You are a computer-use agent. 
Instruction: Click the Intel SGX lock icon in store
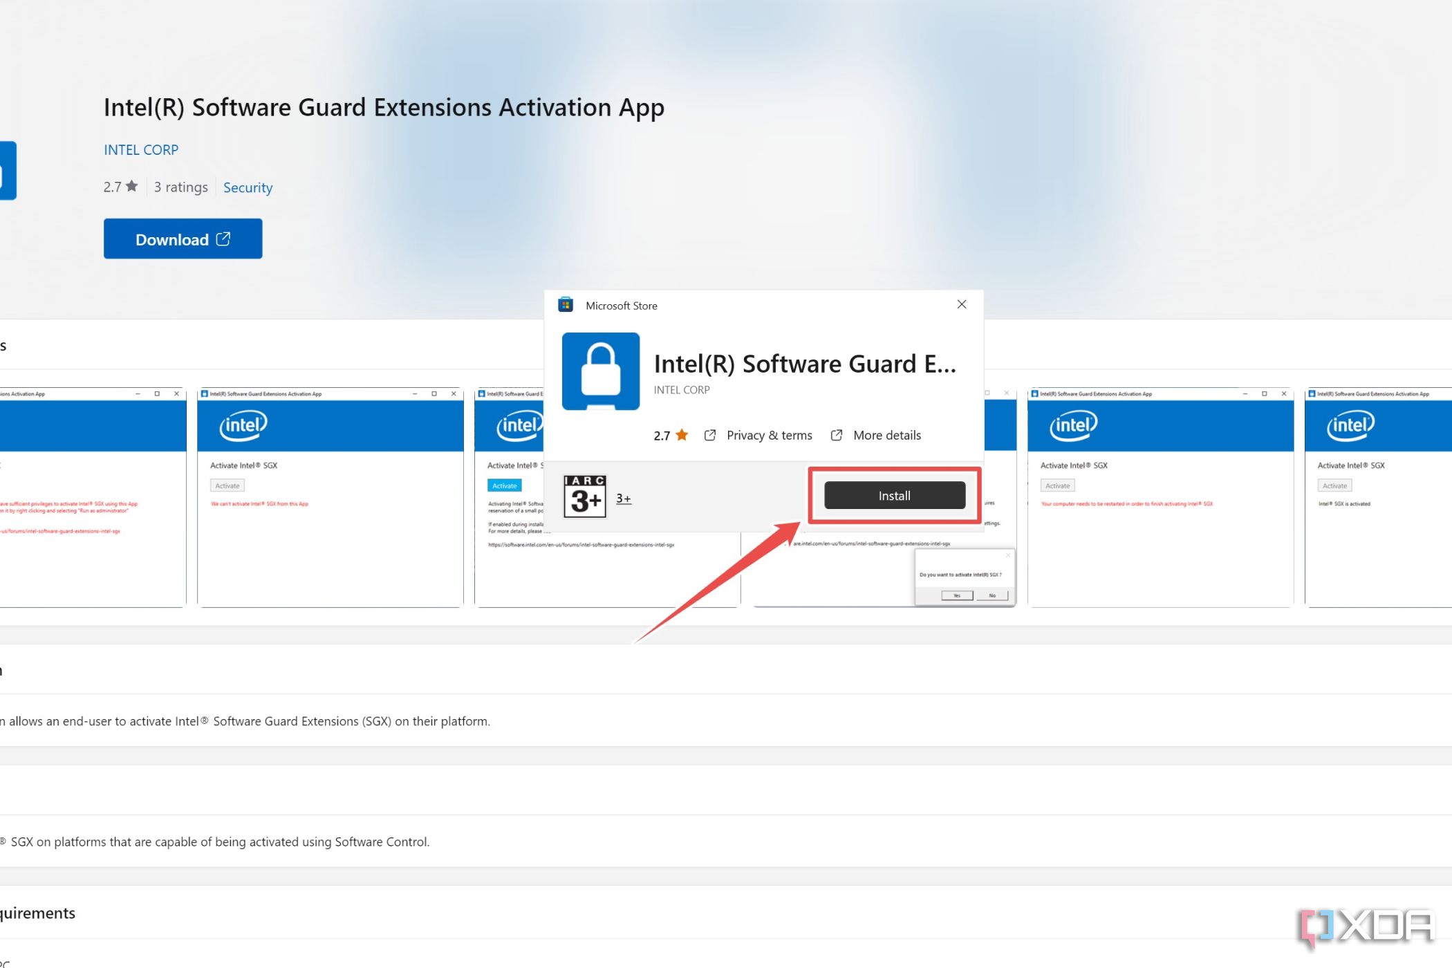pyautogui.click(x=599, y=369)
